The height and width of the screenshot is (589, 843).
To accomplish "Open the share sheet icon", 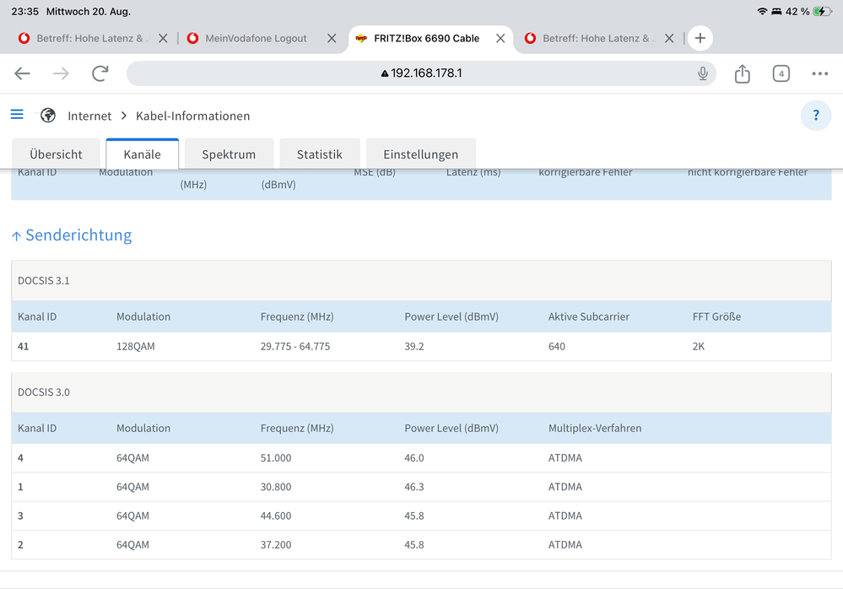I will coord(742,74).
